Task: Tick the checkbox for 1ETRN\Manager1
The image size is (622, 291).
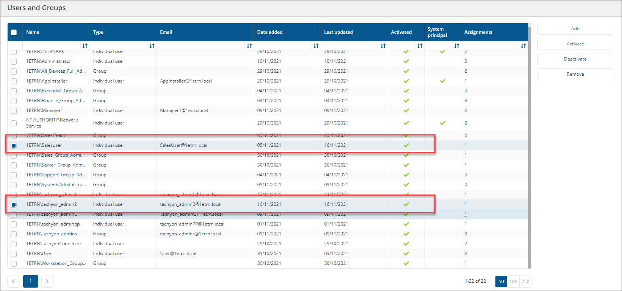Action: point(14,110)
